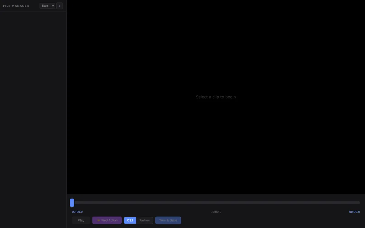Toggle sort direction arrow button
365x228 pixels.
60,6
